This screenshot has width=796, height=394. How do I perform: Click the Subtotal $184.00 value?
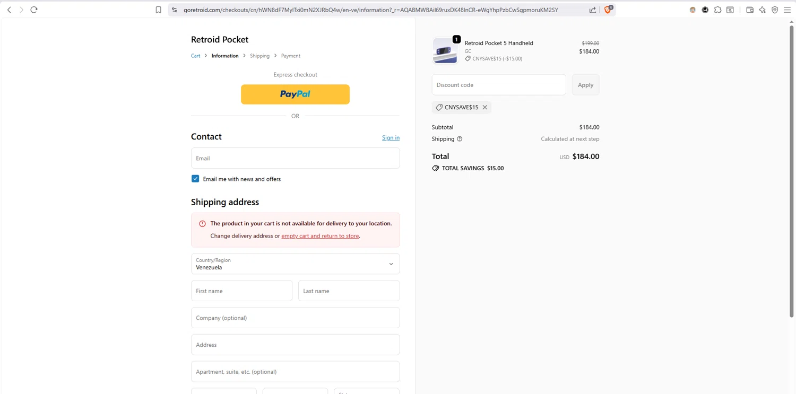point(589,127)
